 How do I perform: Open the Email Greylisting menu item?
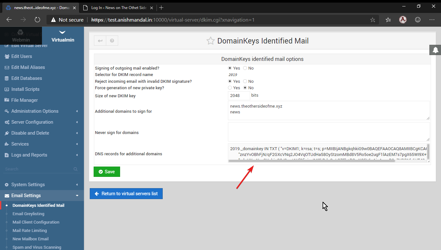coord(28,214)
